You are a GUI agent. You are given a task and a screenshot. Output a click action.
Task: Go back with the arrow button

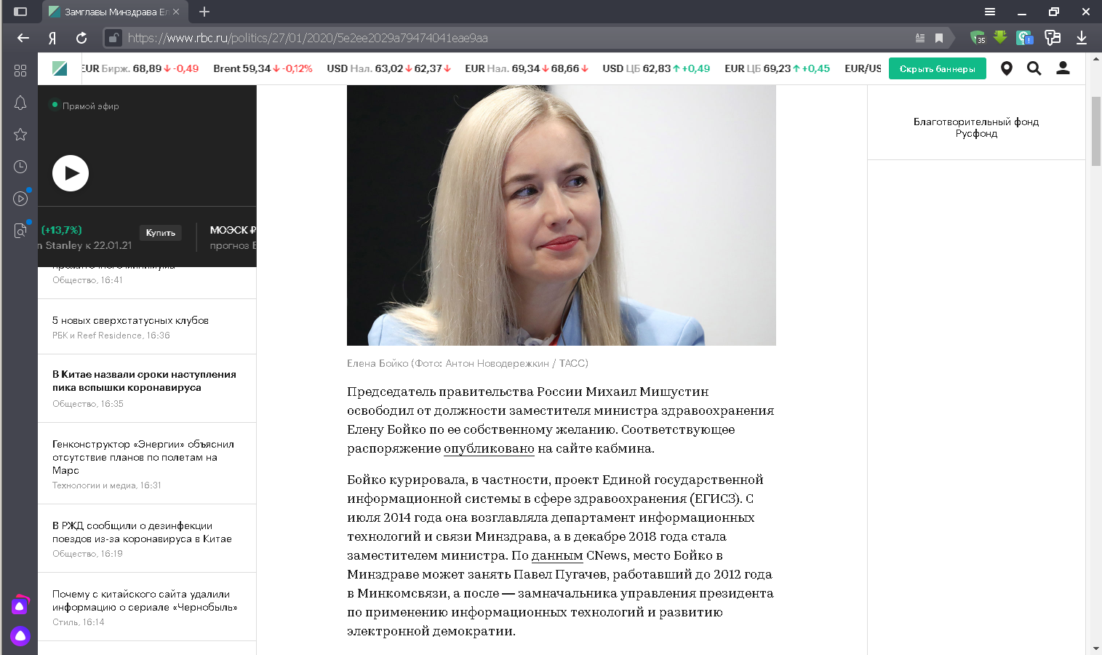tap(23, 38)
